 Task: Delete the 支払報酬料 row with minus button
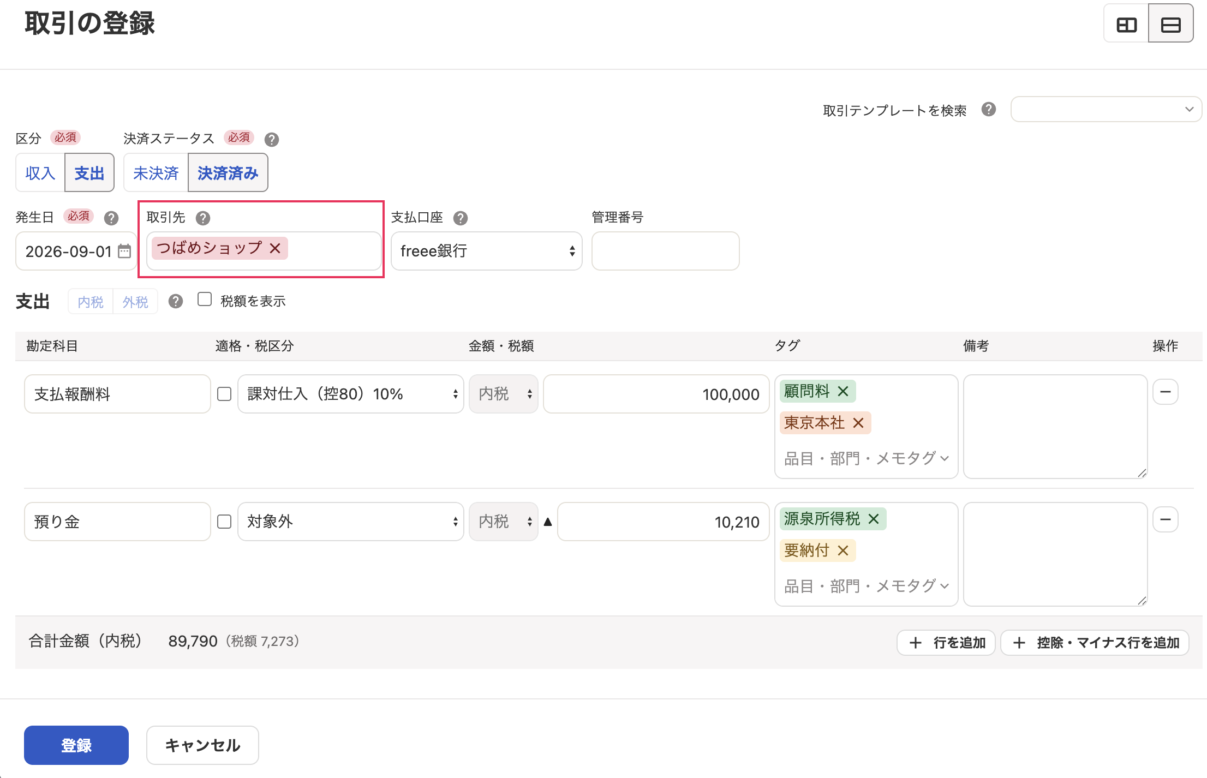(x=1166, y=392)
